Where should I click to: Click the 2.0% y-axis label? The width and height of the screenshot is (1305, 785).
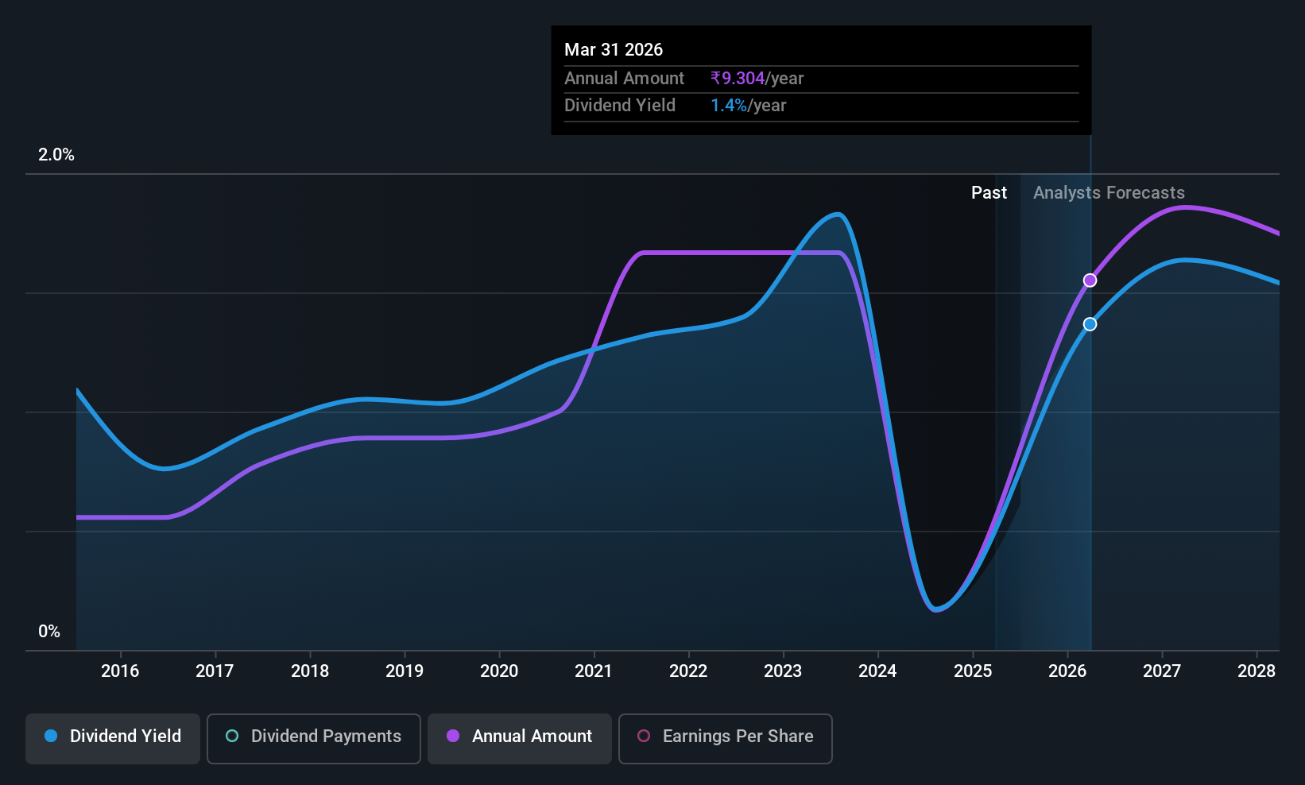[56, 155]
